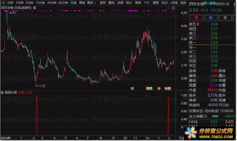This screenshot has width=237, height=141.
Task: Select the 卖三 price 2.56
Action: [x=214, y=33]
